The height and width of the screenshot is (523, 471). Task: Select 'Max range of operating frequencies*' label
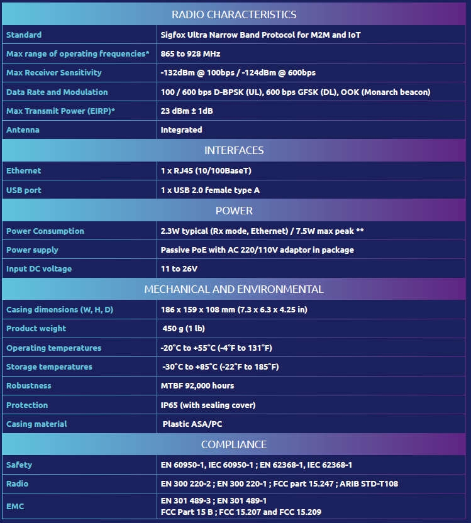(78, 53)
